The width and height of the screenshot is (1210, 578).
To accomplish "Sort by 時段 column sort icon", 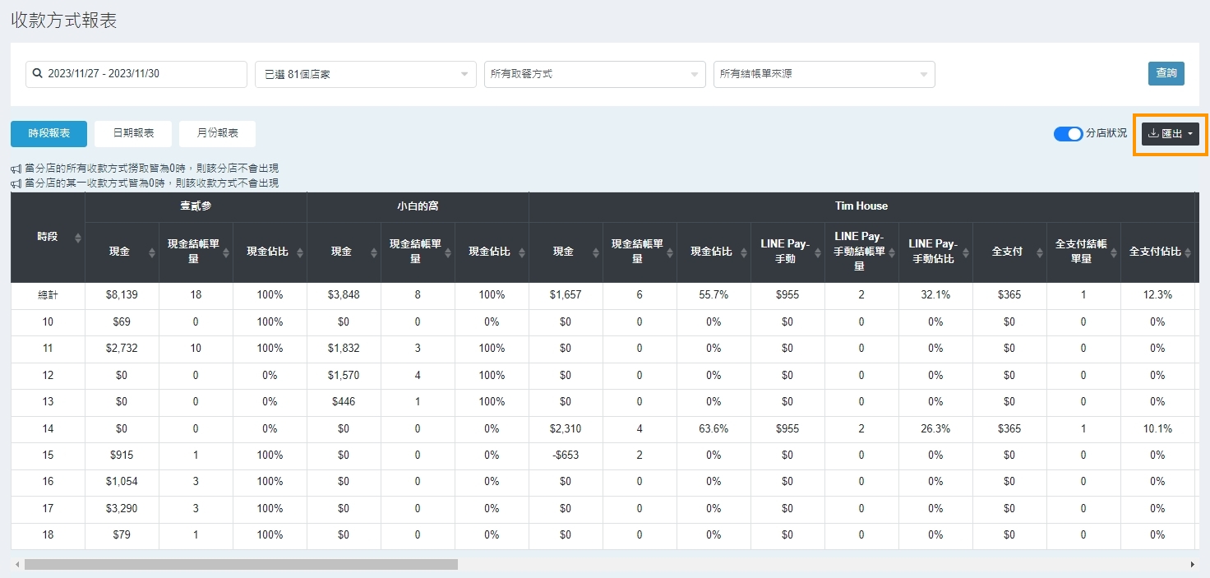I will tap(78, 238).
